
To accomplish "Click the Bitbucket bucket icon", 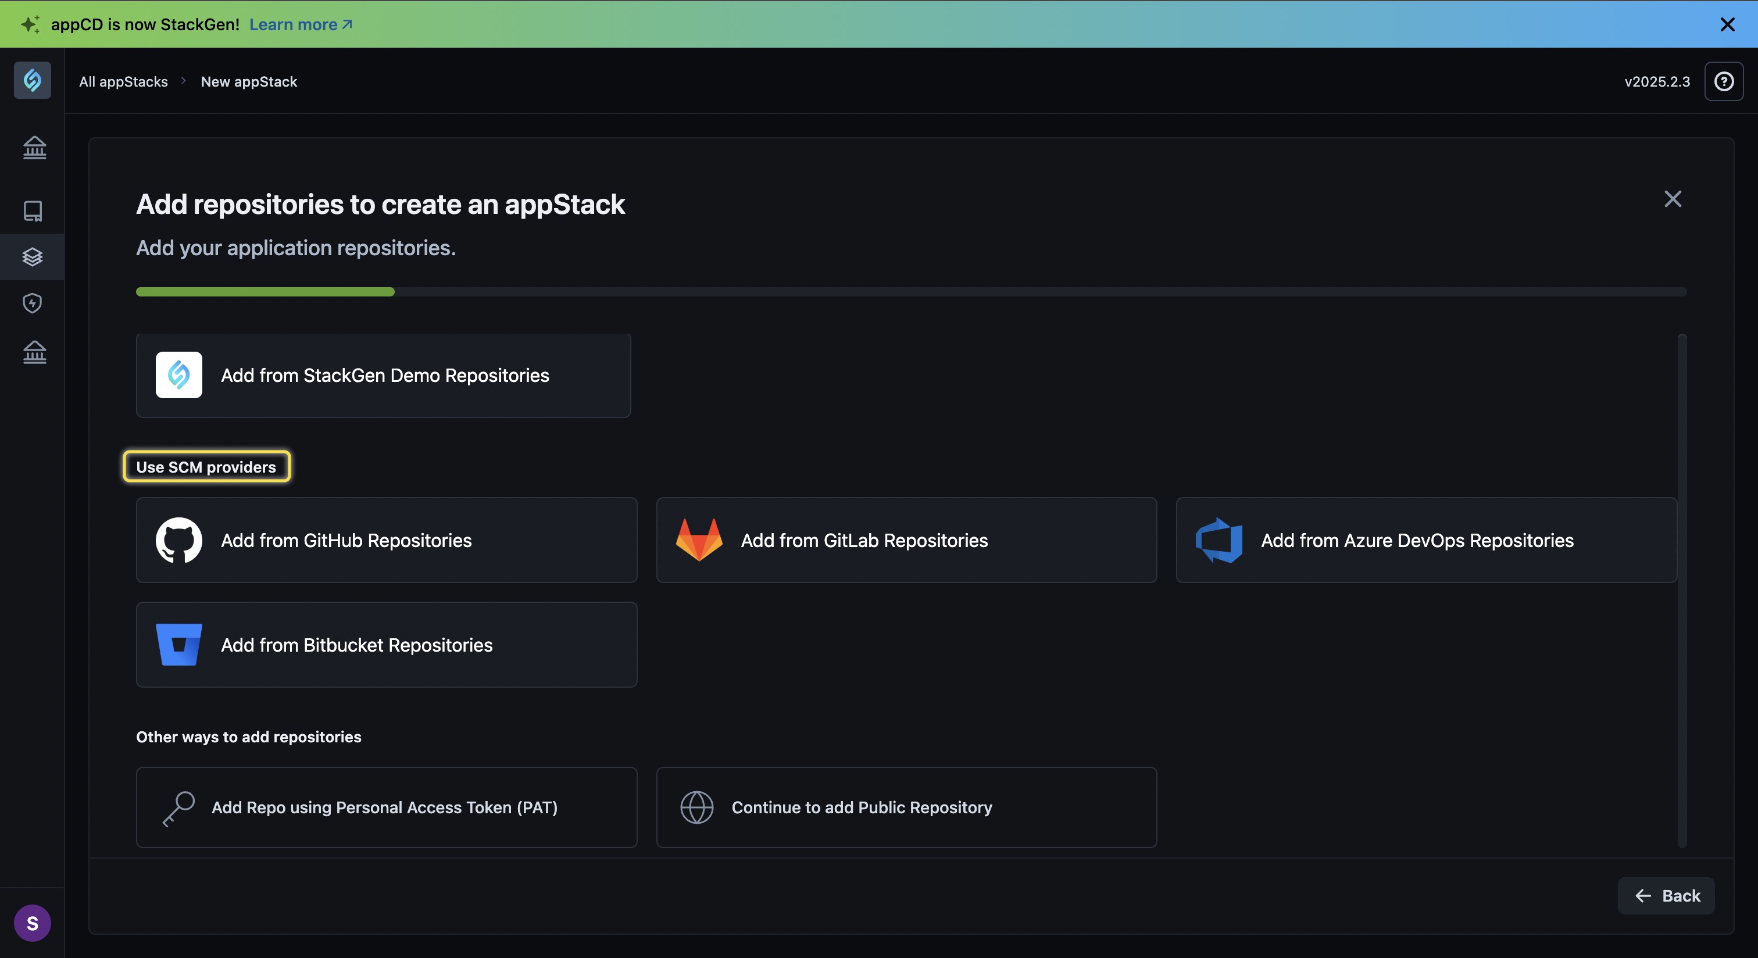I will point(179,644).
